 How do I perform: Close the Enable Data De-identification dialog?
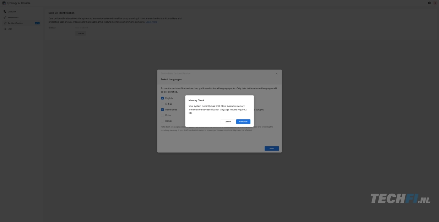277,74
